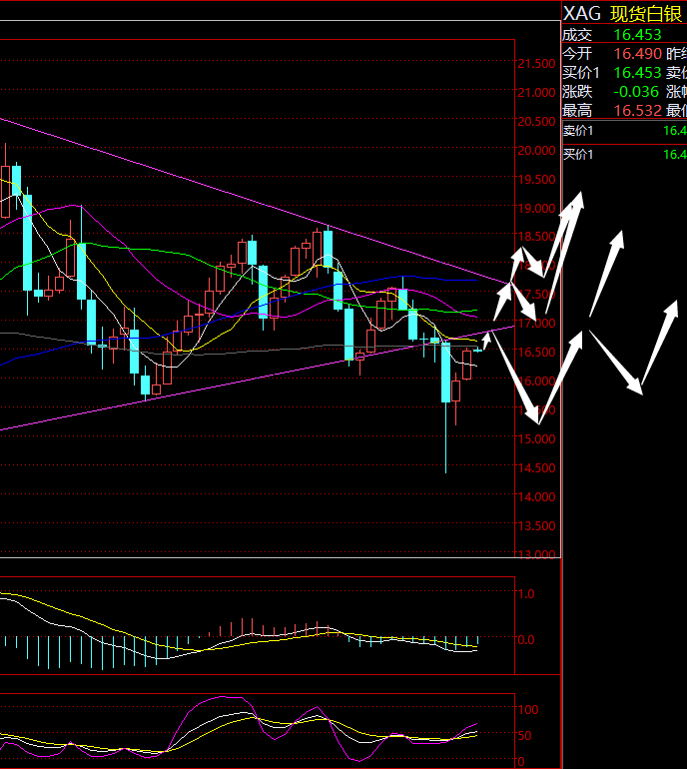Select the 最高 high price 16.532
Viewport: 687px width, 769px height.
(x=637, y=110)
